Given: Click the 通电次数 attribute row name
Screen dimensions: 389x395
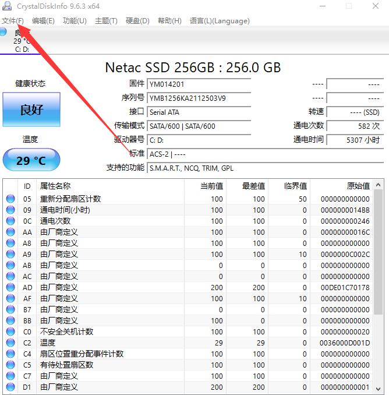Looking at the screenshot, I should [55, 221].
